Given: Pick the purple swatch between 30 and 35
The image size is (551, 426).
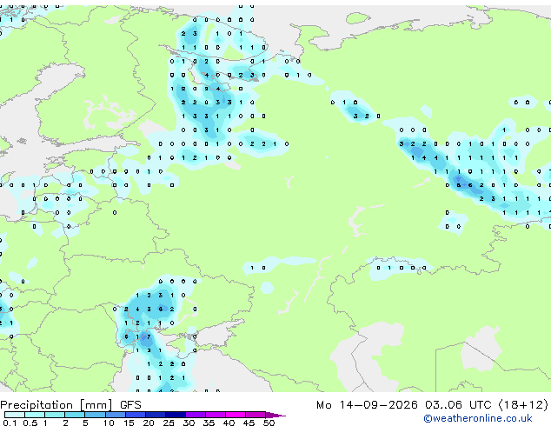Looking at the screenshot, I should point(196,415).
